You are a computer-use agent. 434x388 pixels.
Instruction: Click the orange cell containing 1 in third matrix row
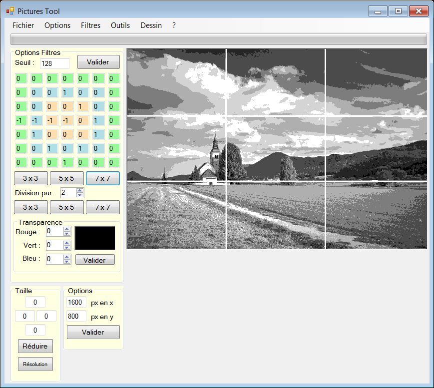pyautogui.click(x=83, y=106)
